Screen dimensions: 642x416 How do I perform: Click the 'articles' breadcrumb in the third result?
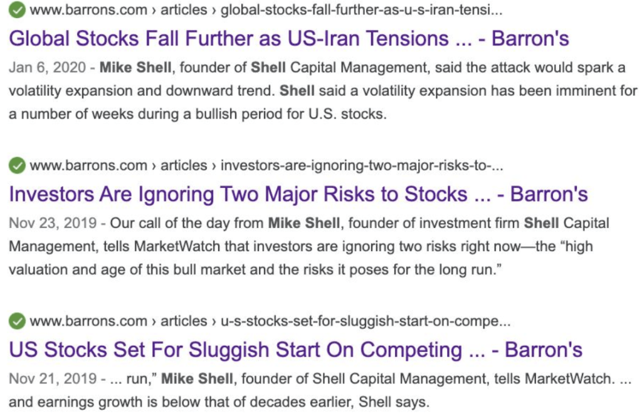point(184,321)
